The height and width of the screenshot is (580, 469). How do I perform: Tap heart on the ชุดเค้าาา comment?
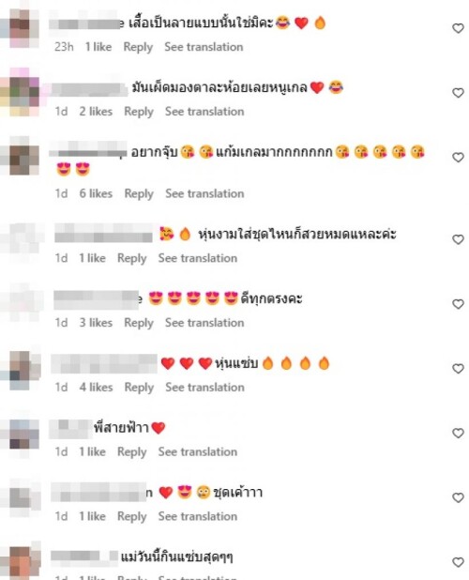[x=458, y=498]
